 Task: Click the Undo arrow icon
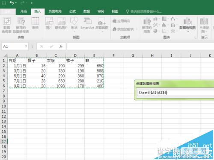pyautogui.click(x=12, y=3)
